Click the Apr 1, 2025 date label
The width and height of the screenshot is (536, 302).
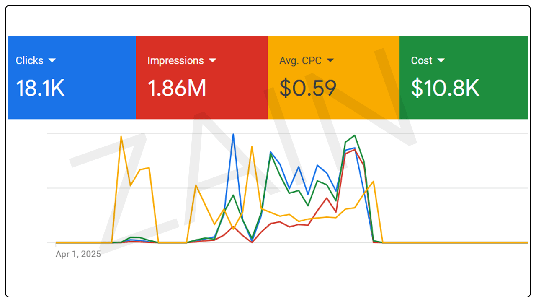(x=78, y=254)
